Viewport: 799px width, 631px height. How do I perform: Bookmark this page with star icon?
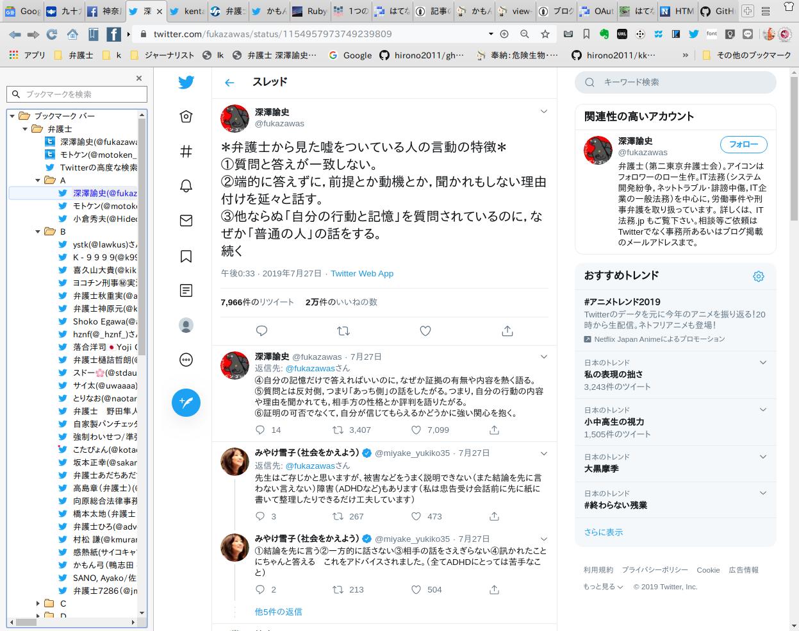pos(545,34)
